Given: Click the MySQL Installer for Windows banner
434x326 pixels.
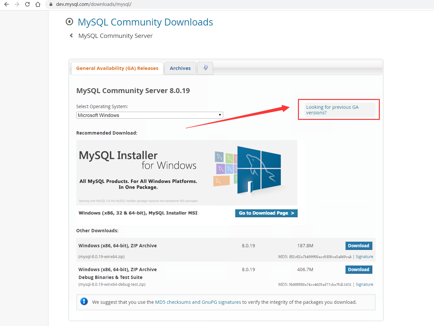Looking at the screenshot, I should tap(187, 172).
